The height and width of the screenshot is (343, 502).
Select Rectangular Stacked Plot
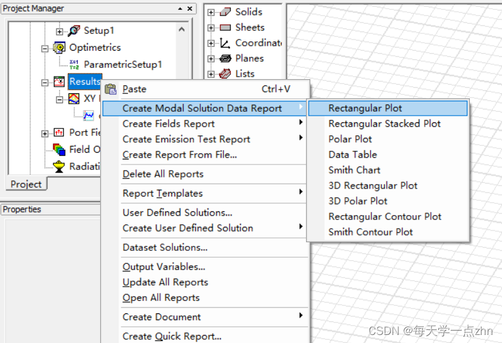[x=388, y=124]
